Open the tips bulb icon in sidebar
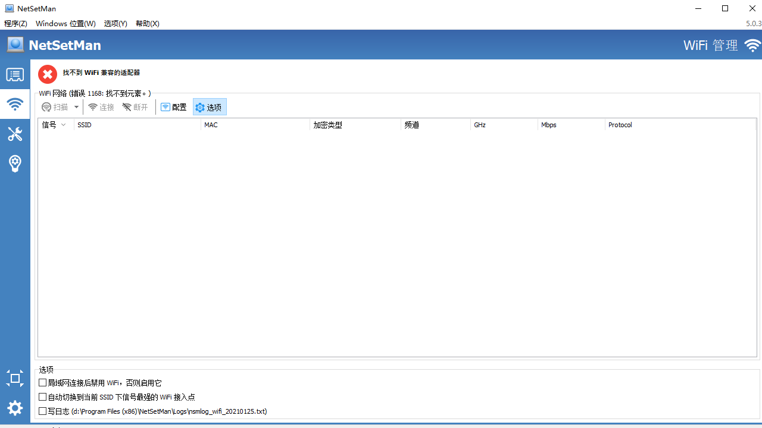 point(15,163)
